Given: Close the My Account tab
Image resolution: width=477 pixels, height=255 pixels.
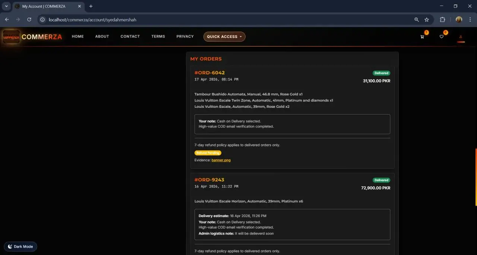Looking at the screenshot, I should tap(79, 6).
